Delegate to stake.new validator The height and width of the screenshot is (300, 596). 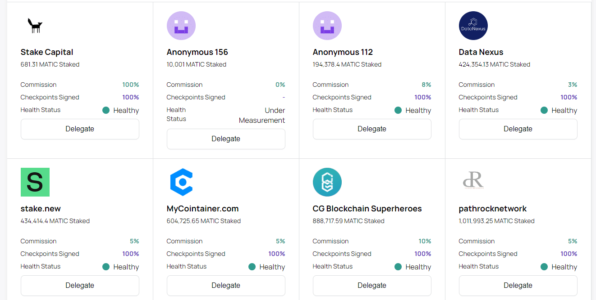point(80,286)
